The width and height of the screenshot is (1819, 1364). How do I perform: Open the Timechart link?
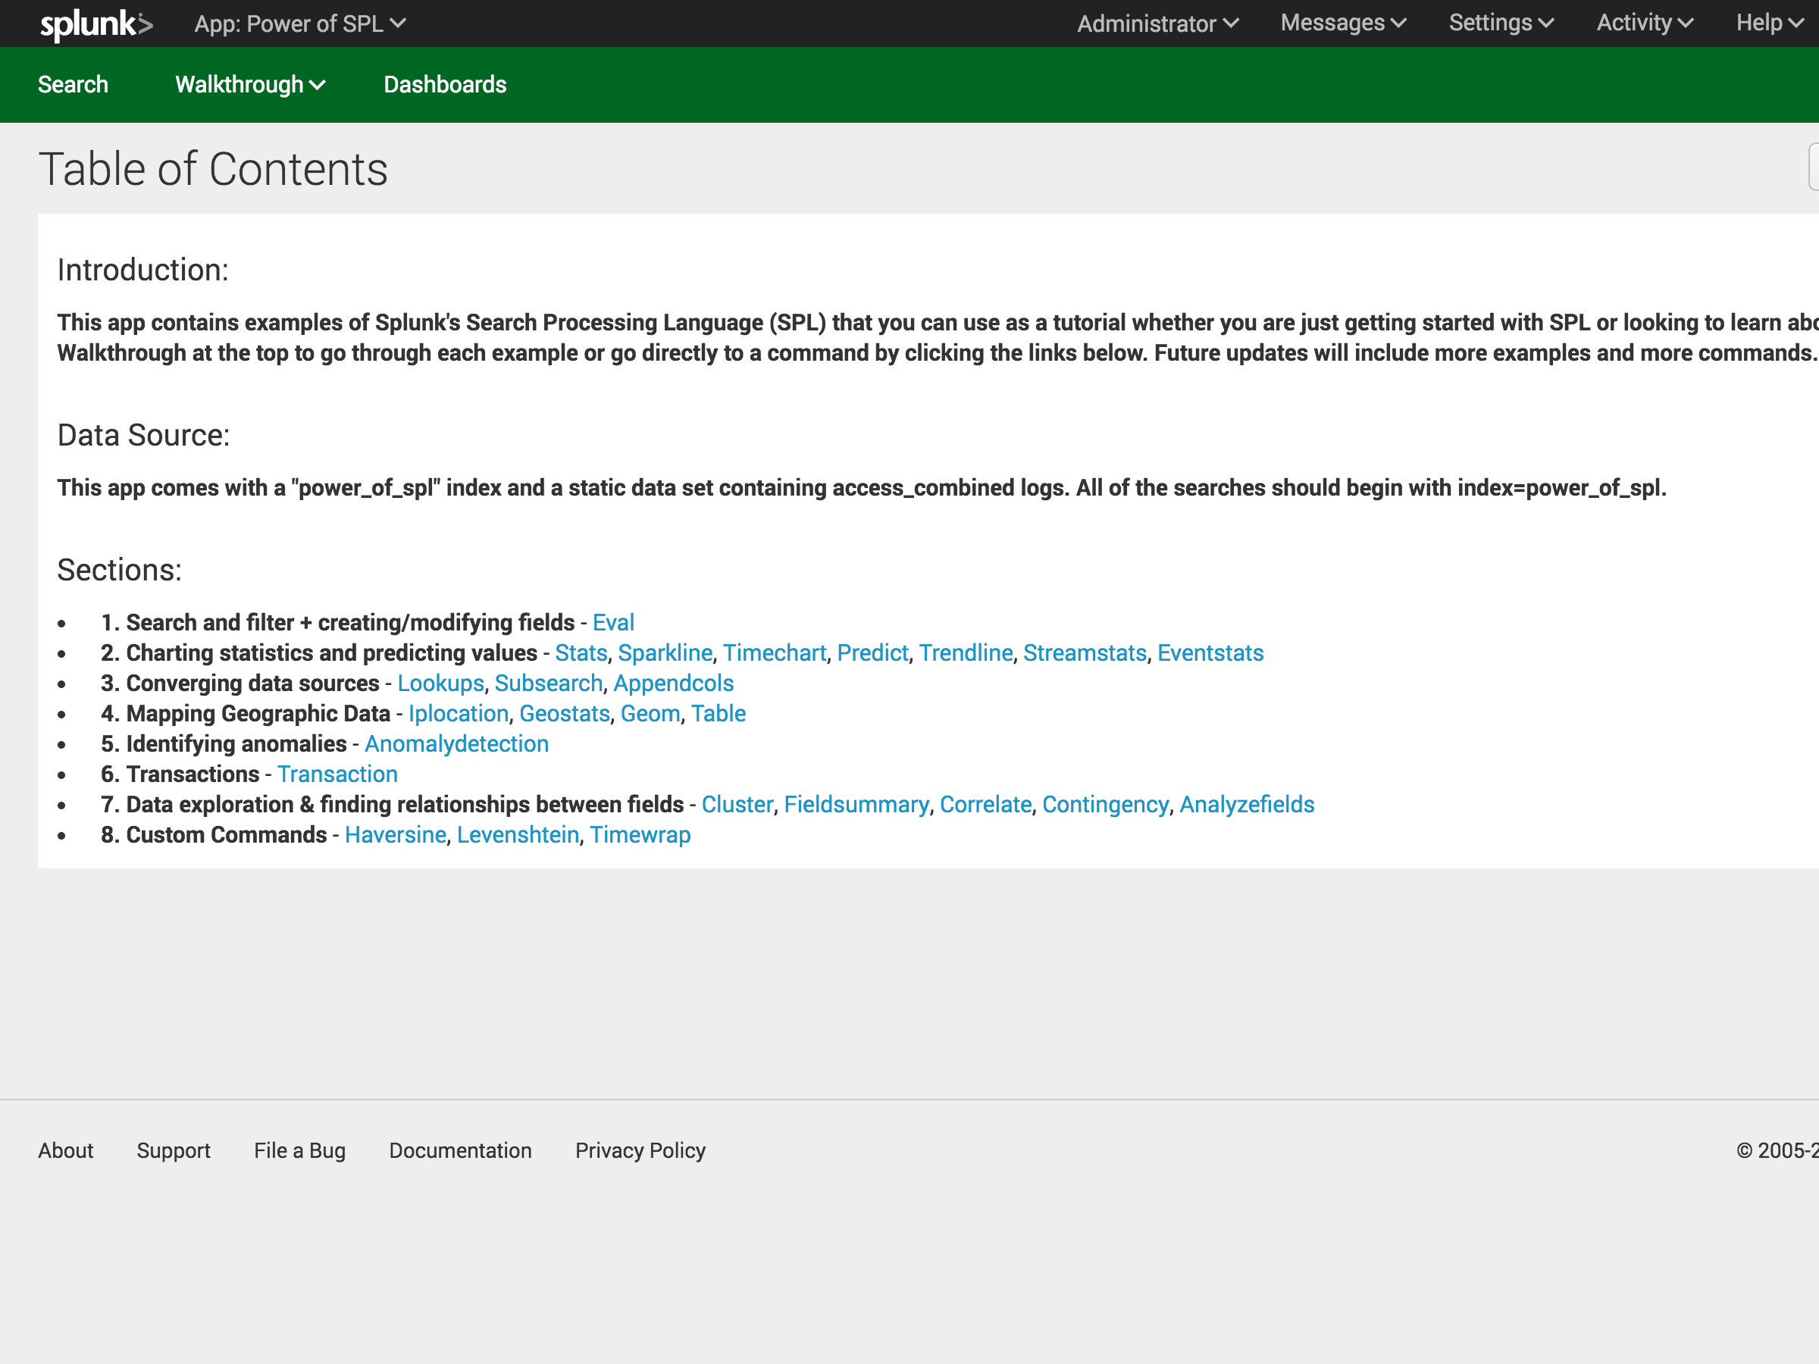tap(775, 652)
